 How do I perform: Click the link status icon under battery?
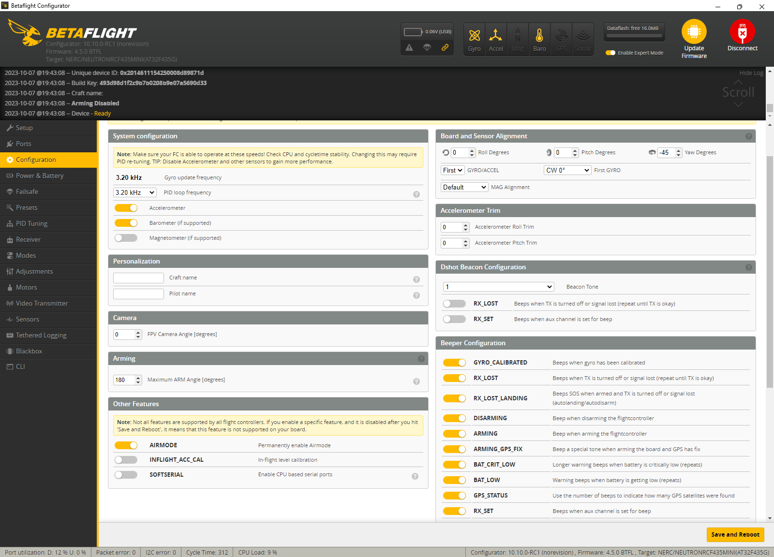(x=445, y=47)
